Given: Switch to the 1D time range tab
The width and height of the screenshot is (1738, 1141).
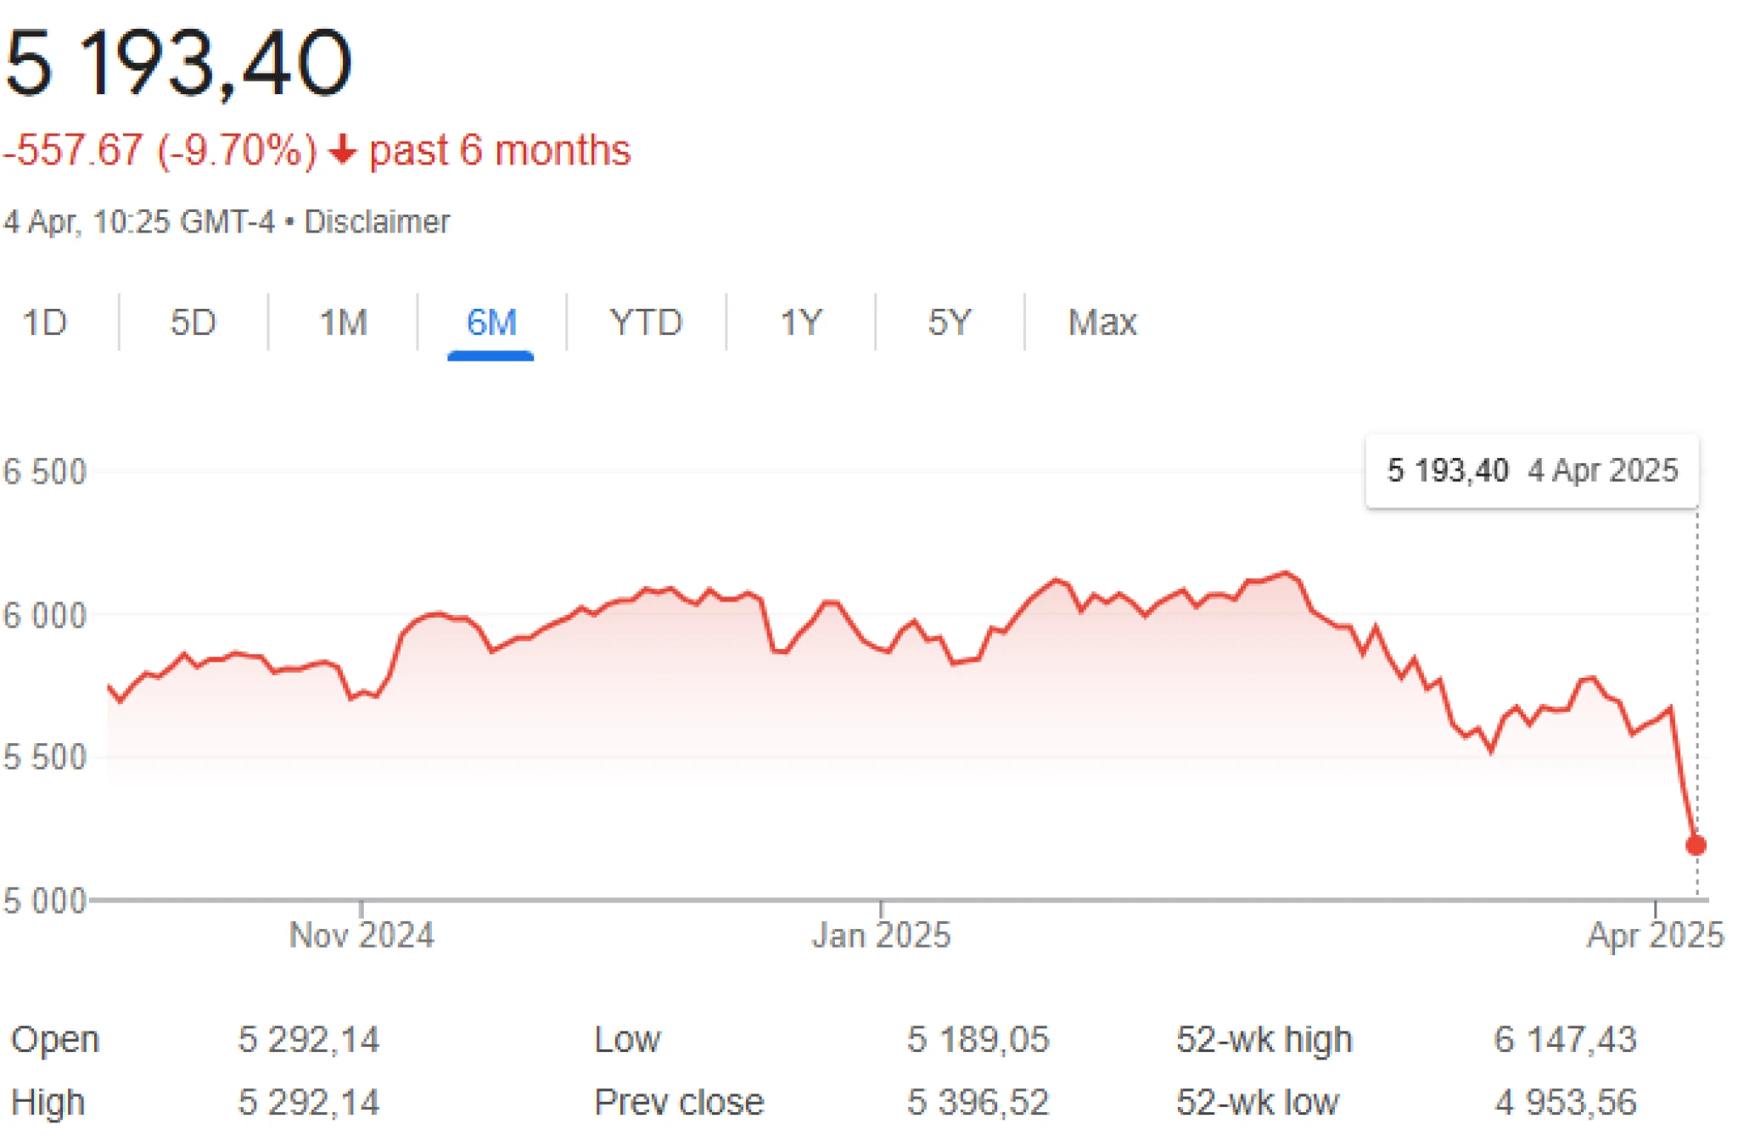Looking at the screenshot, I should tap(44, 322).
